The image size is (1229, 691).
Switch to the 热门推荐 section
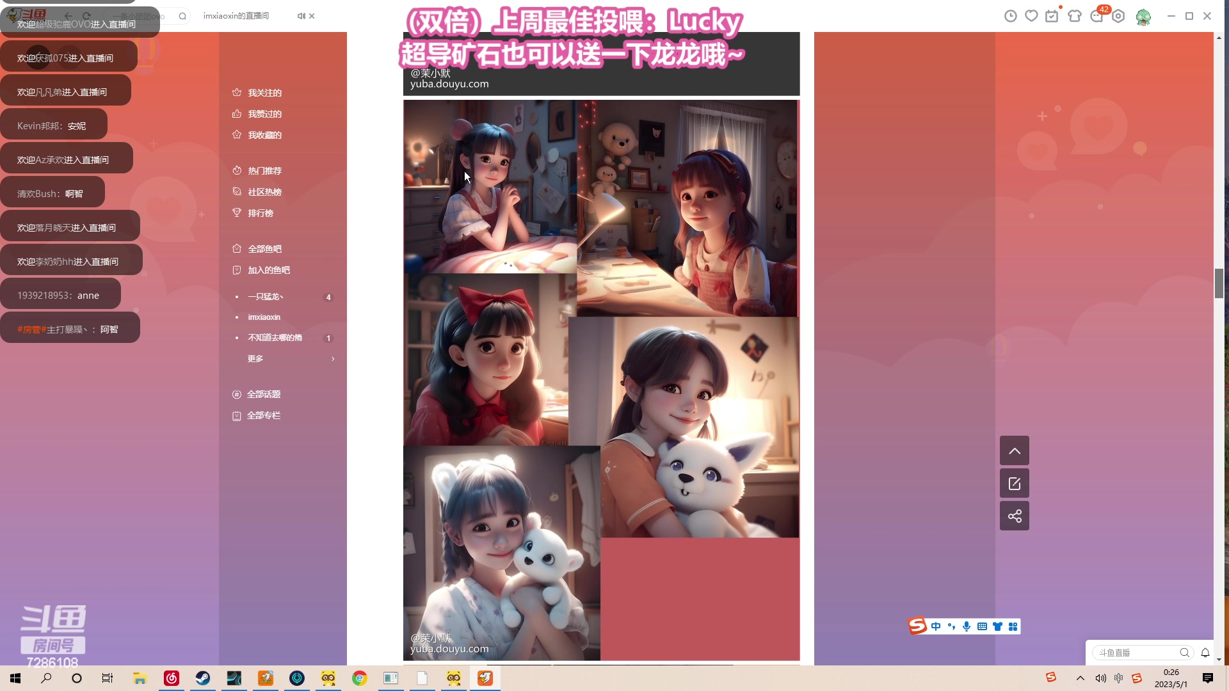(x=264, y=170)
